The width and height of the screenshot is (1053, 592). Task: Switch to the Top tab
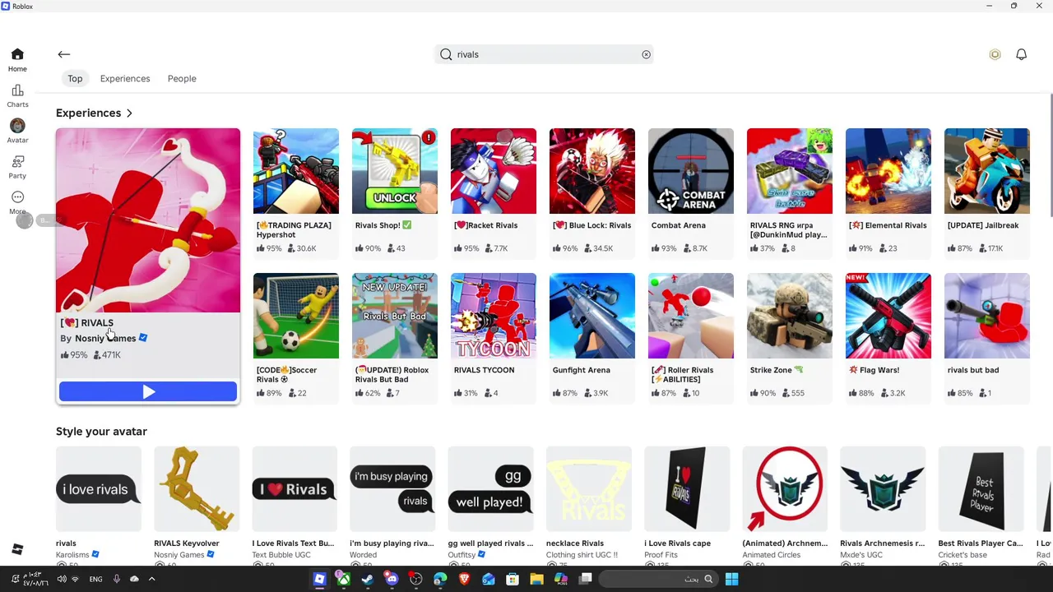click(75, 79)
